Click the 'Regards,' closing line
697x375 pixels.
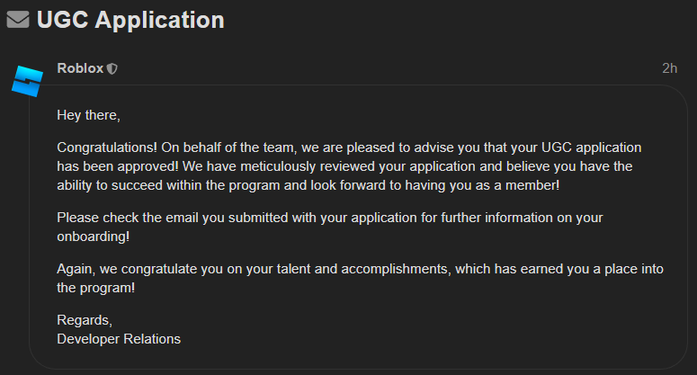(x=85, y=320)
